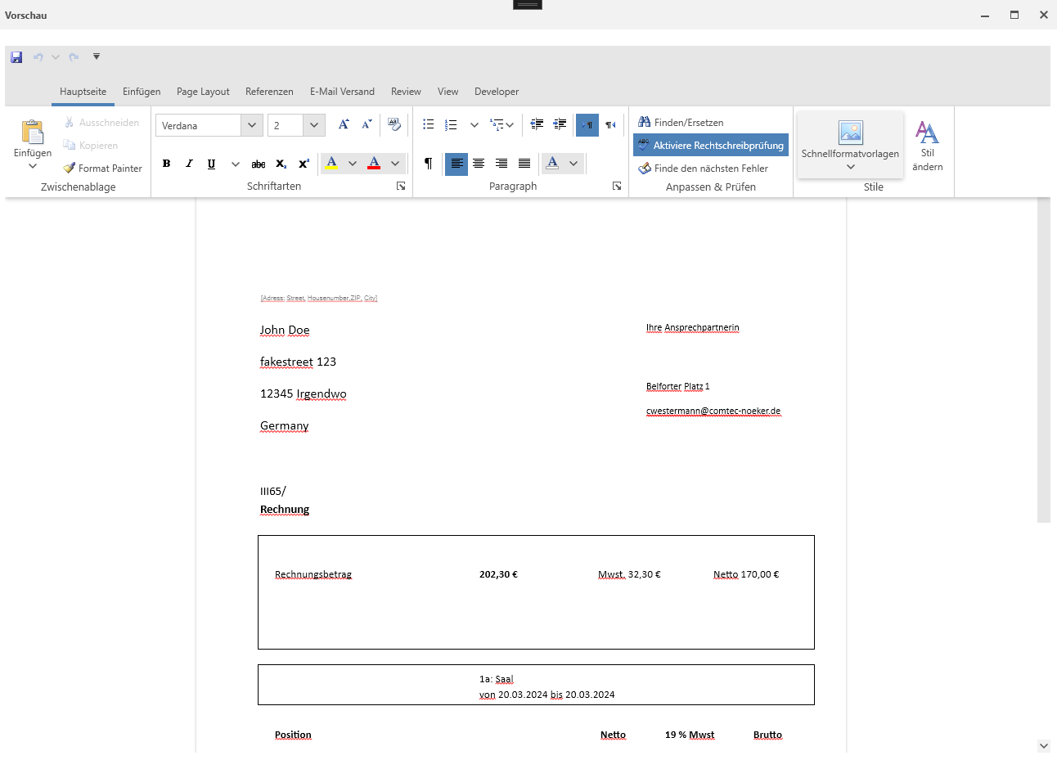The image size is (1057, 760).
Task: Show paragraph formatting marks
Action: [428, 164]
